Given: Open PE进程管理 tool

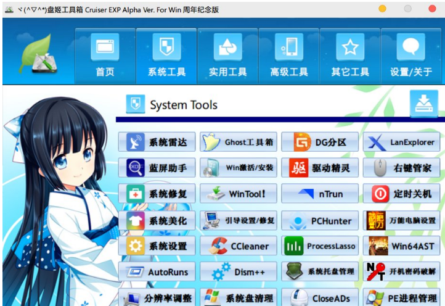Looking at the screenshot, I should [x=401, y=297].
